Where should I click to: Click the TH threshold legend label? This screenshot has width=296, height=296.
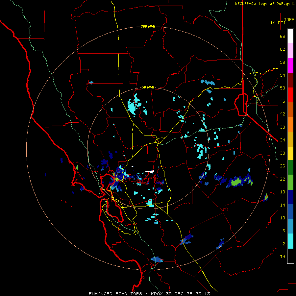coord(283,257)
